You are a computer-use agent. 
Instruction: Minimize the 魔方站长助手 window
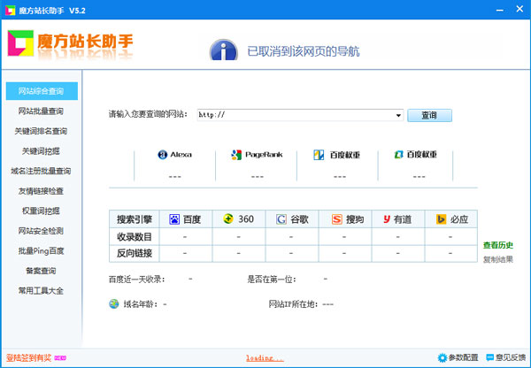point(499,10)
